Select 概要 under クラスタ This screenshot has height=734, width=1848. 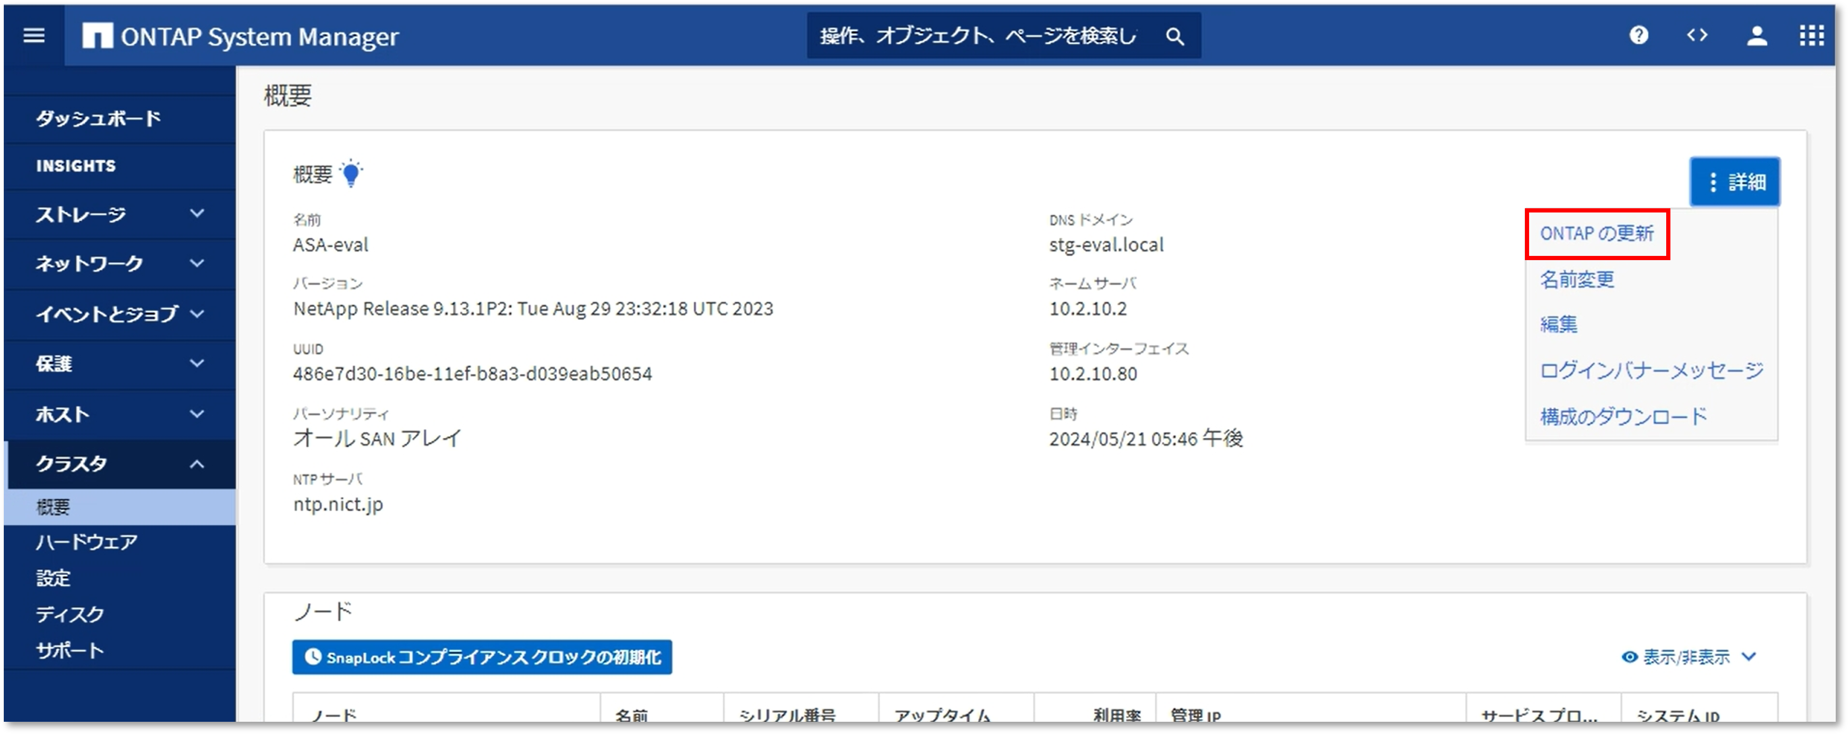tap(119, 507)
